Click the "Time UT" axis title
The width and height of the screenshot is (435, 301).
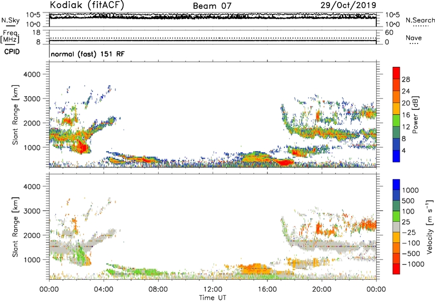(x=213, y=298)
